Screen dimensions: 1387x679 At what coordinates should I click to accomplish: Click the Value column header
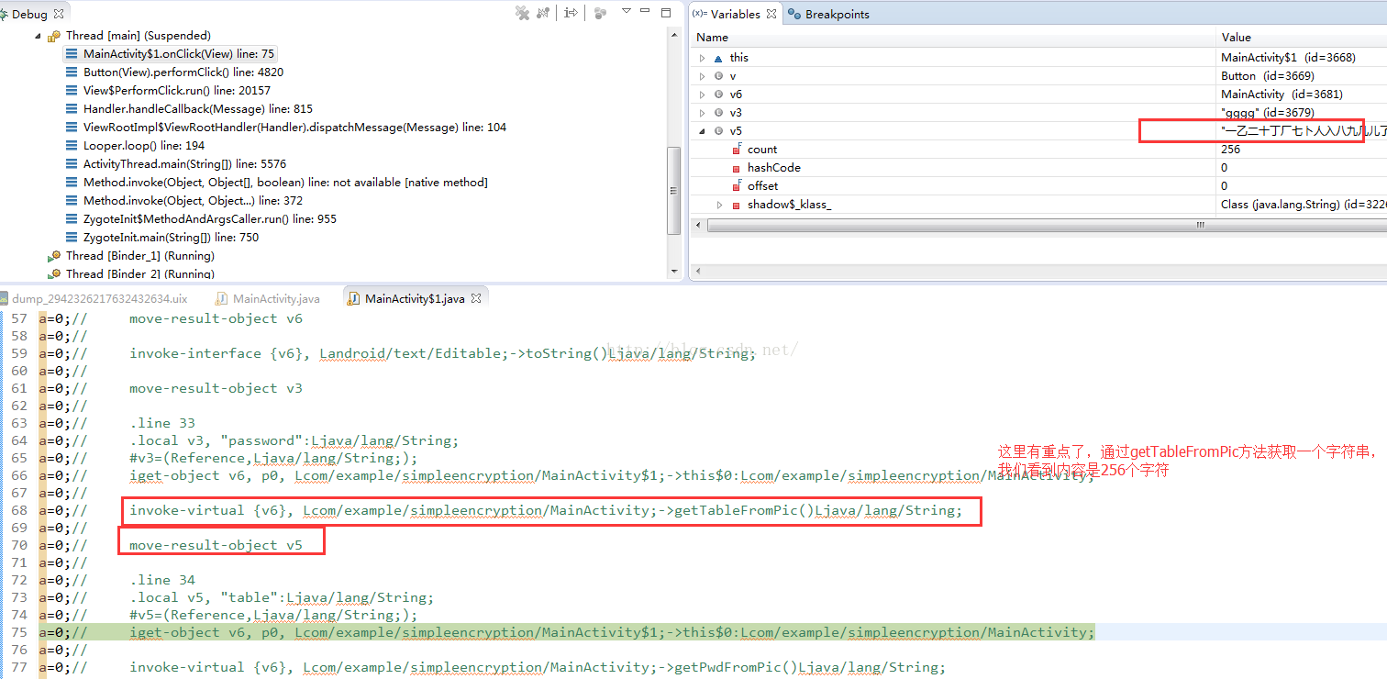coord(1301,38)
